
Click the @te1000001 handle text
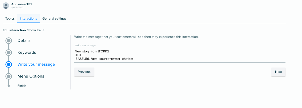click(18, 8)
